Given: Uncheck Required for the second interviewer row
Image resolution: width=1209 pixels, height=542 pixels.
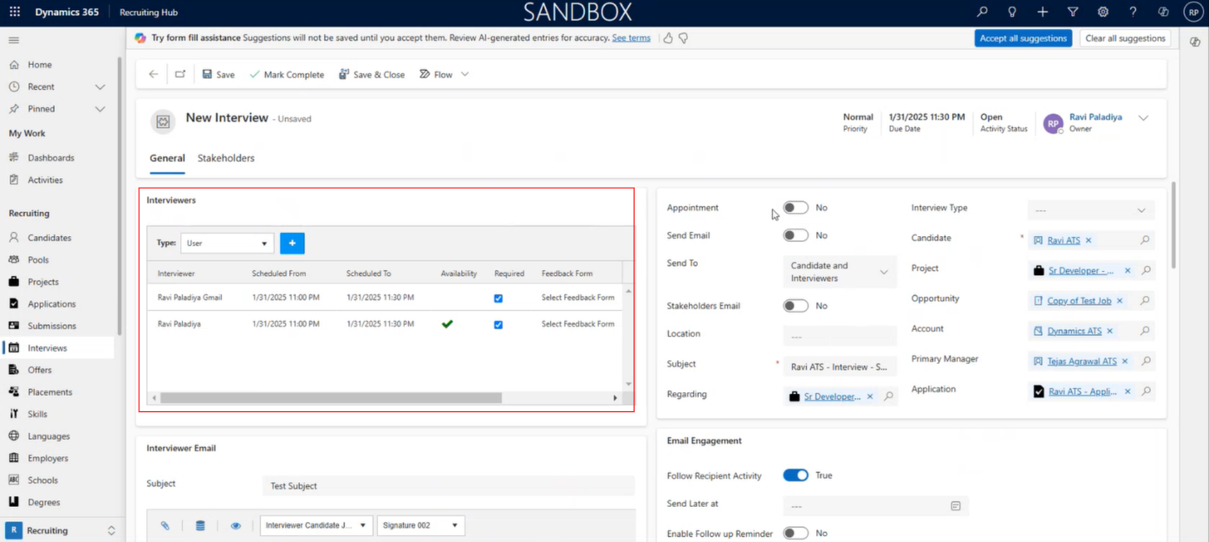Looking at the screenshot, I should tap(498, 325).
